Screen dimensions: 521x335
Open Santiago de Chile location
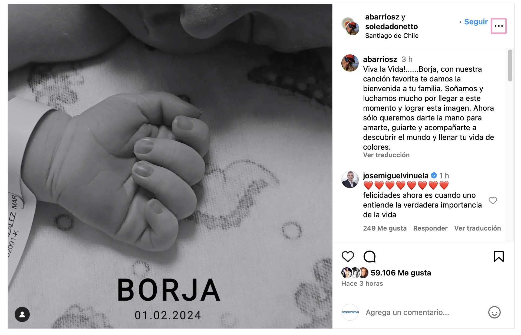(x=392, y=36)
